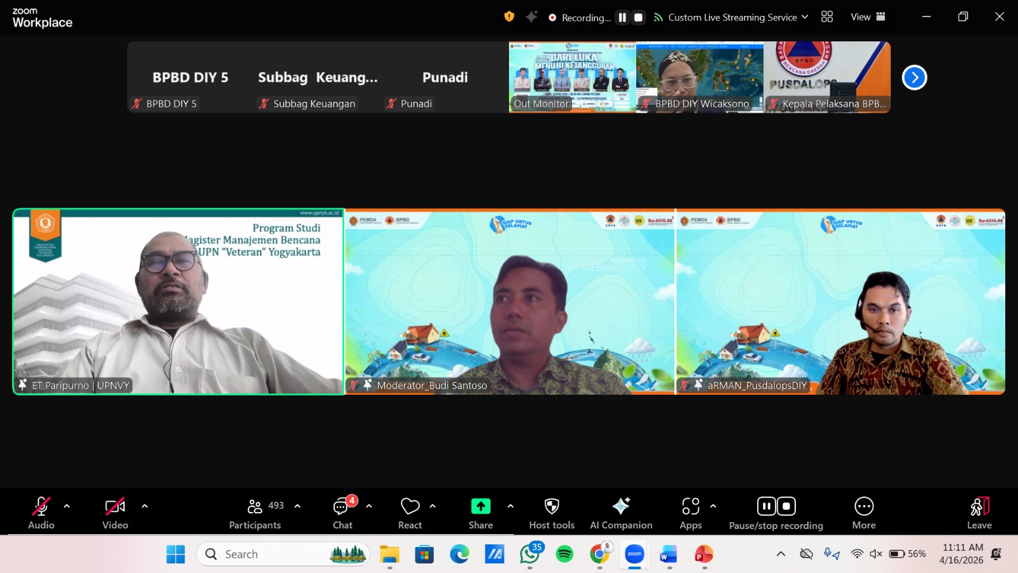Image resolution: width=1018 pixels, height=573 pixels.
Task: Open the View layout menu
Action: click(868, 17)
